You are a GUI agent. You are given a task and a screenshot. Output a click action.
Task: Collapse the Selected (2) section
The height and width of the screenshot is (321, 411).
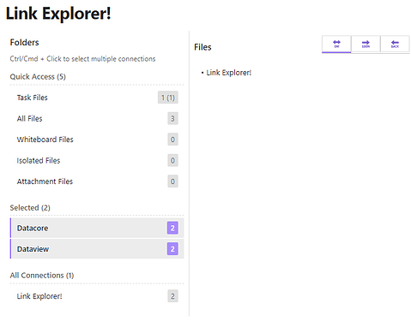[30, 208]
